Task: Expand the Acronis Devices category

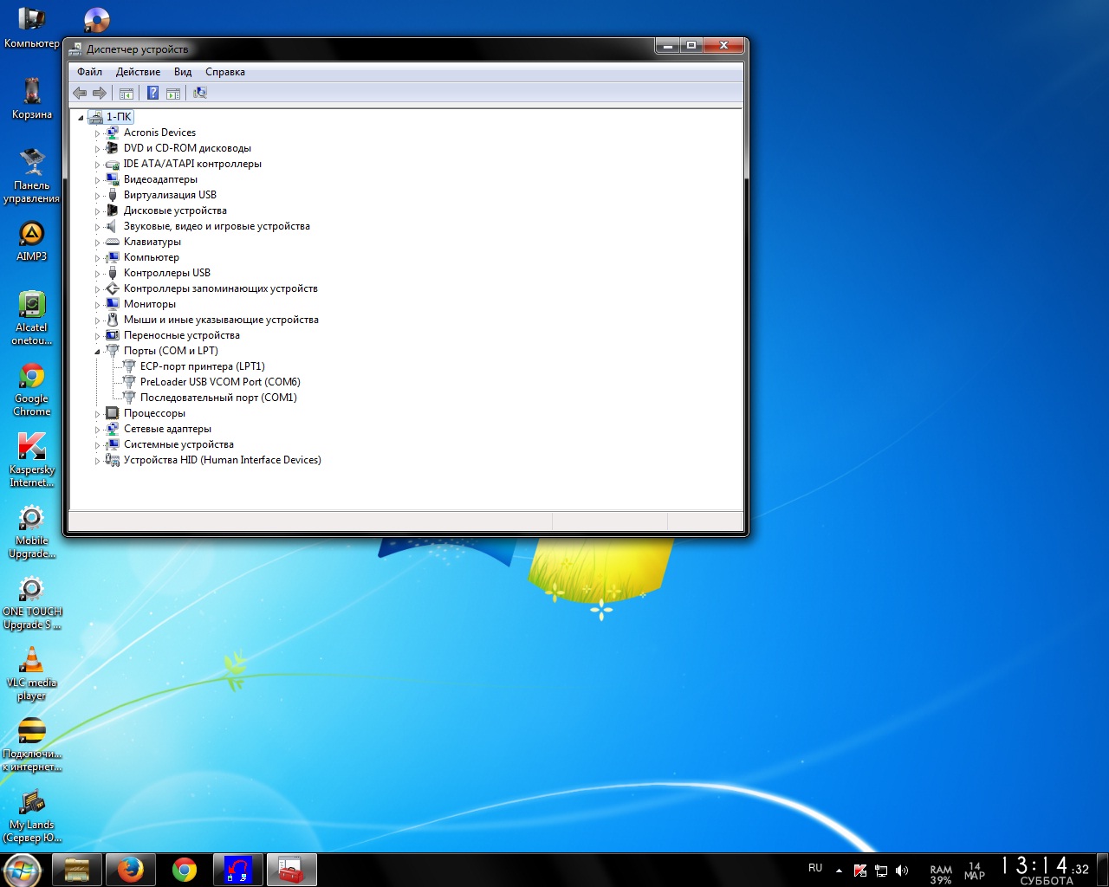Action: (x=97, y=133)
